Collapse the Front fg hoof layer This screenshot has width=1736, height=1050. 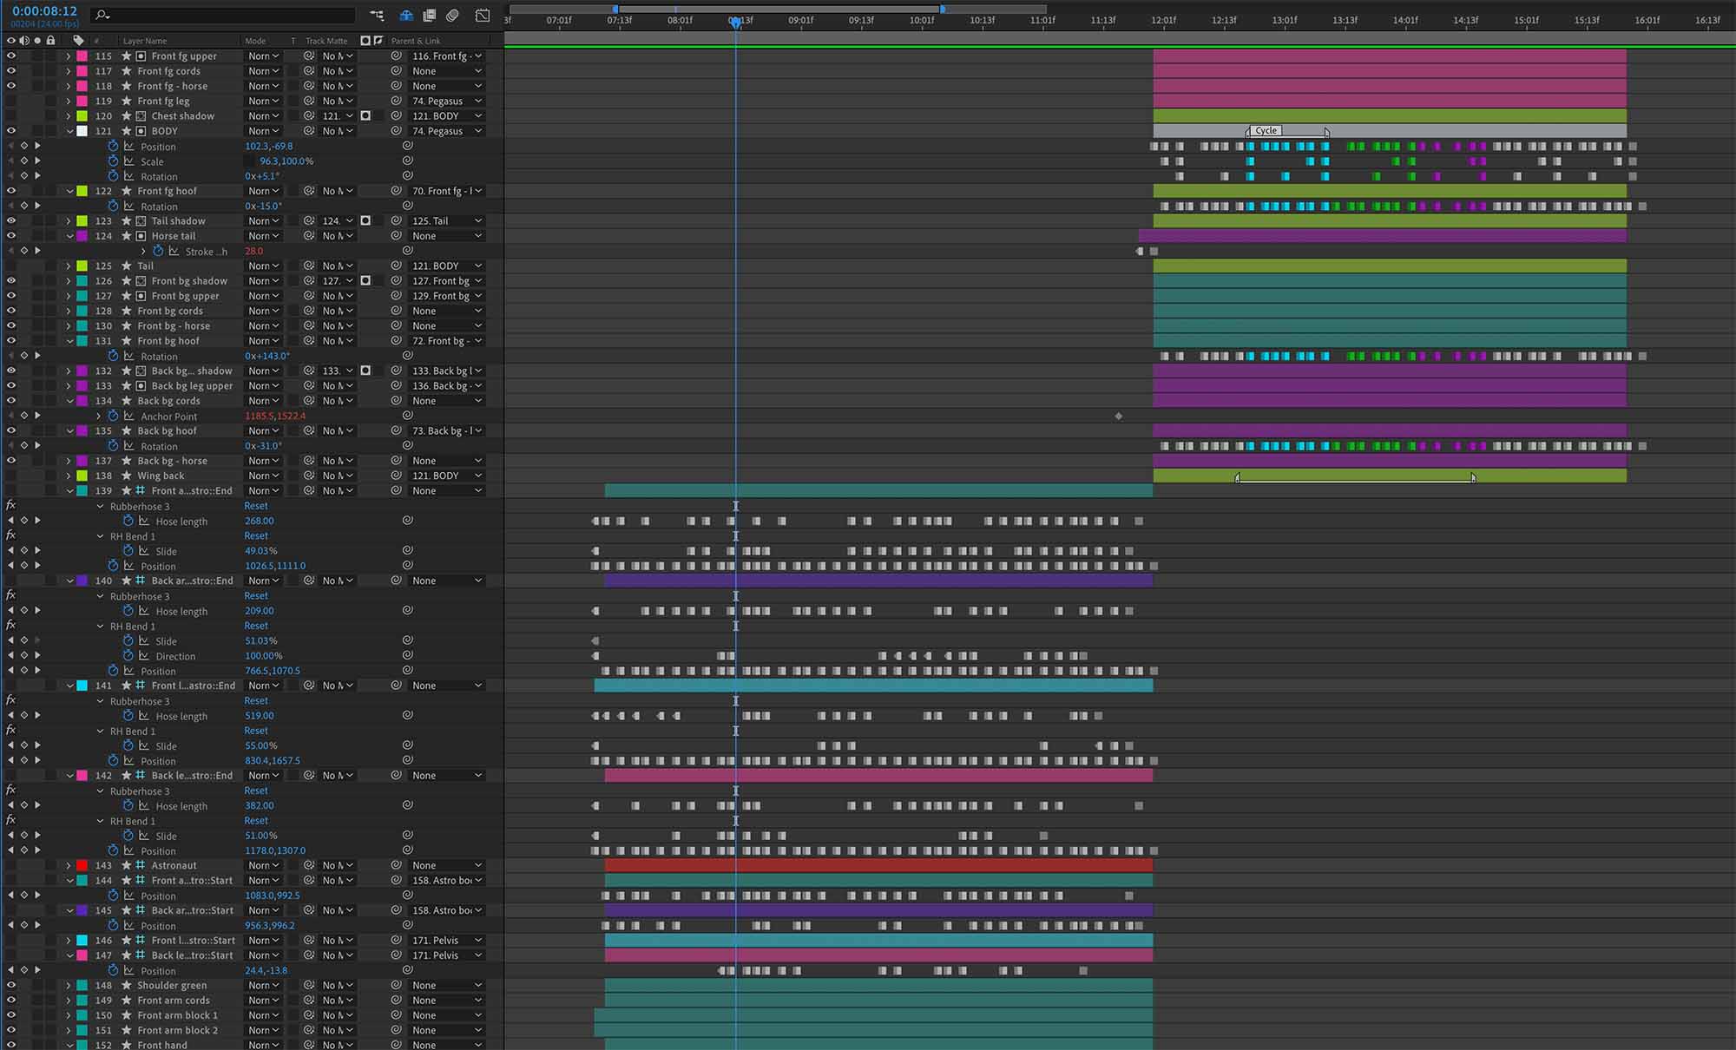(x=69, y=191)
